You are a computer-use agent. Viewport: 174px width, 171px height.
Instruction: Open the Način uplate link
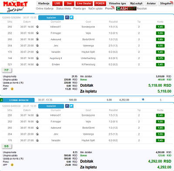95,9
